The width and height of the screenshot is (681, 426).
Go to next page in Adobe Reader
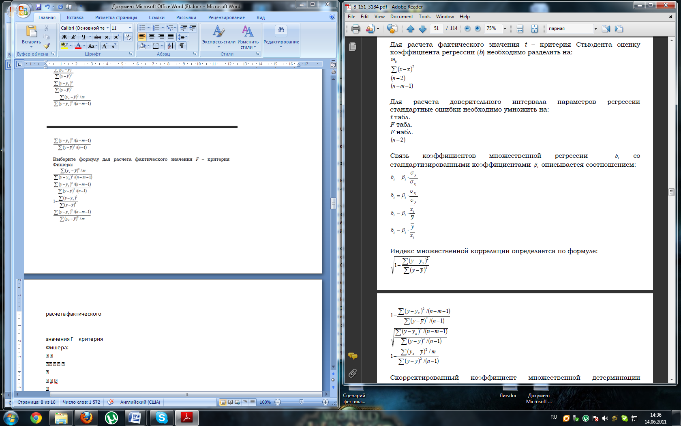[x=422, y=29]
